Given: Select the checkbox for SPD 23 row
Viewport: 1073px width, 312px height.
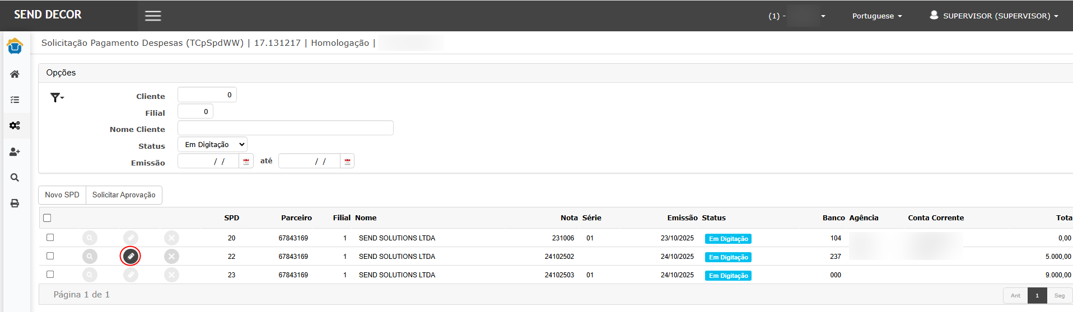Looking at the screenshot, I should pos(50,275).
